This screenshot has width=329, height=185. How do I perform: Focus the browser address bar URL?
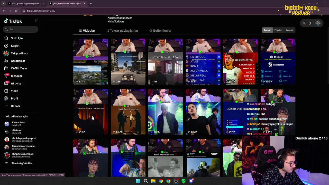[x=41, y=11]
